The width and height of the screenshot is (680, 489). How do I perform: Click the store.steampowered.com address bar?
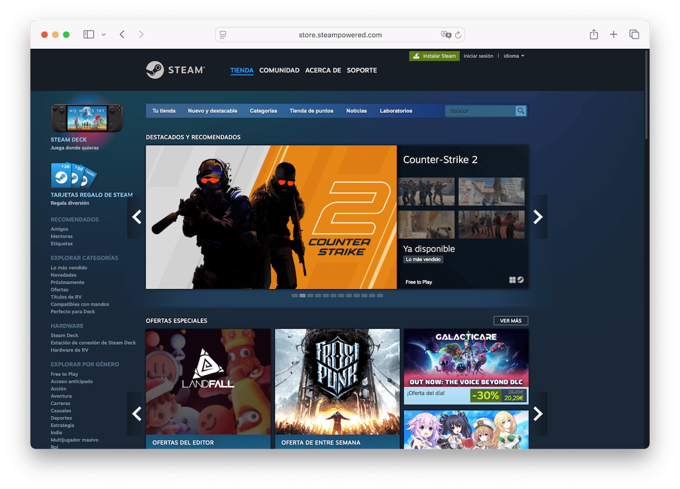(340, 35)
